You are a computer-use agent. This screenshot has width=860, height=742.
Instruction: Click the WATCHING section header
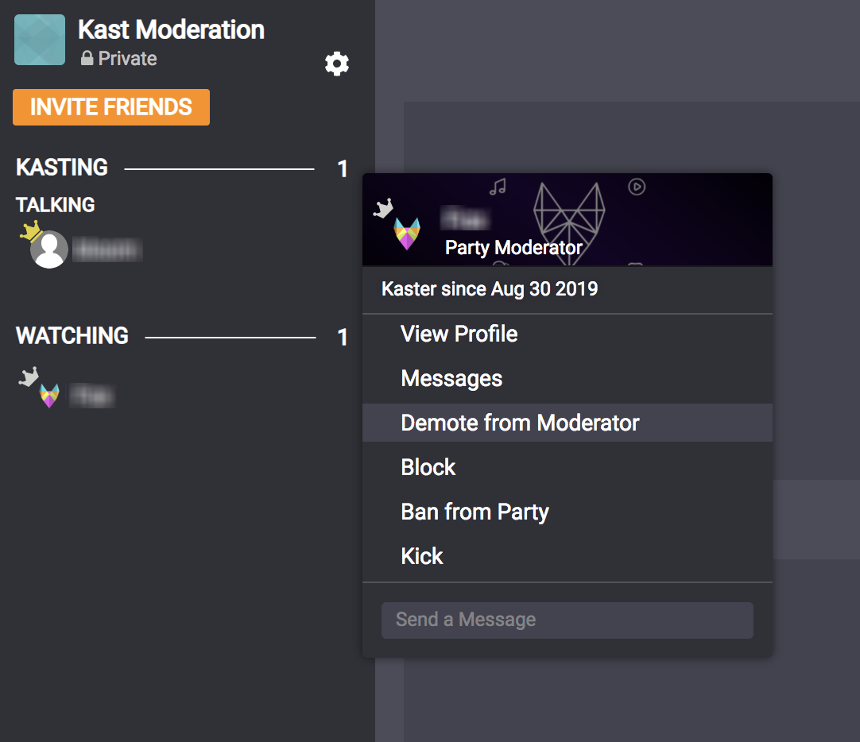(x=72, y=336)
